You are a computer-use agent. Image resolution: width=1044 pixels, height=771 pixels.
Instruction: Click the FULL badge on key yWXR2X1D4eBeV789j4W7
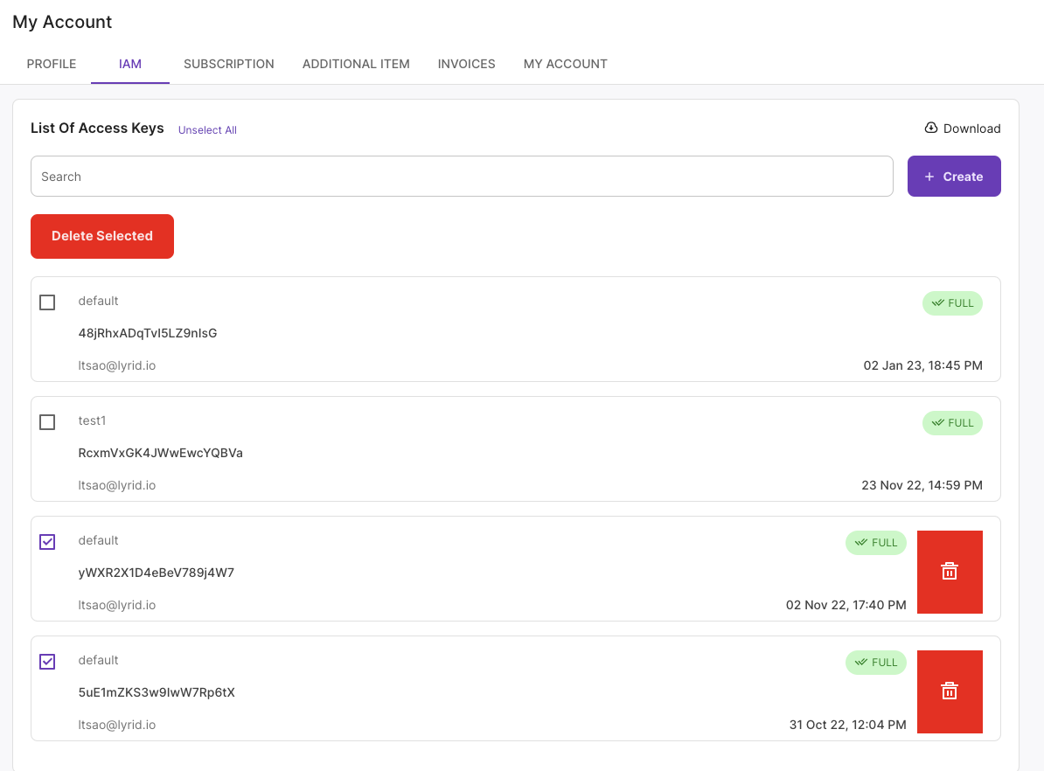875,543
